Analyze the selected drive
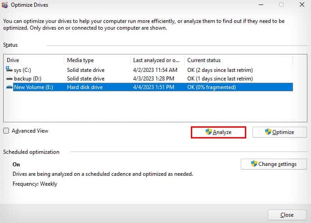 pyautogui.click(x=218, y=132)
